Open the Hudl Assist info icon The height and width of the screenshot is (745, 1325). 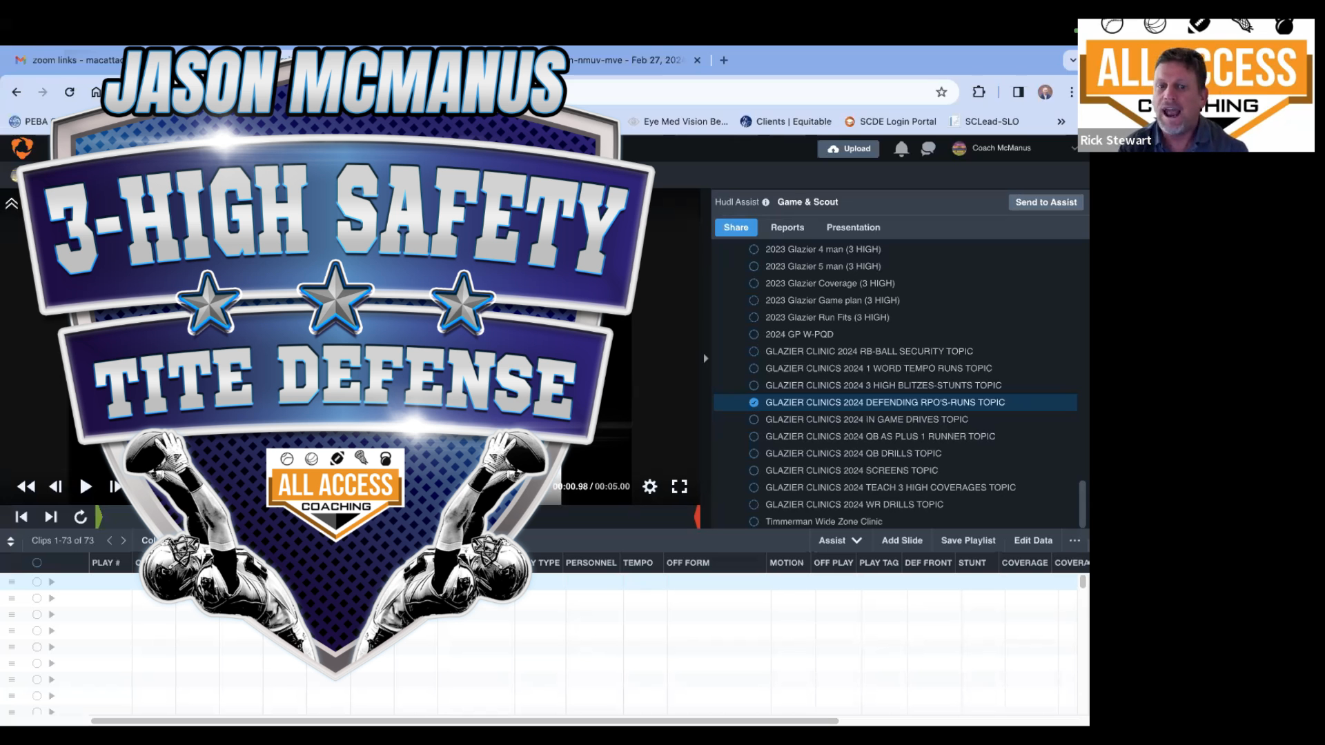[x=765, y=202]
